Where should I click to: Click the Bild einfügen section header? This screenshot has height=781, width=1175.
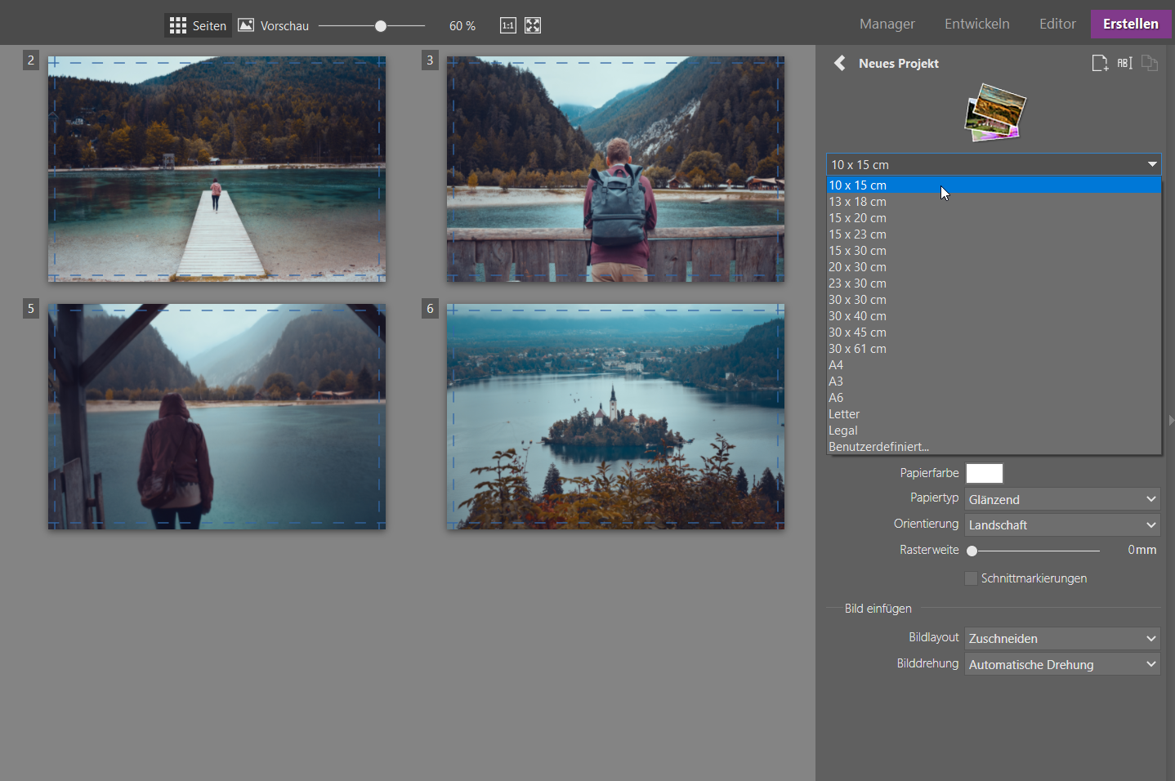pos(878,609)
